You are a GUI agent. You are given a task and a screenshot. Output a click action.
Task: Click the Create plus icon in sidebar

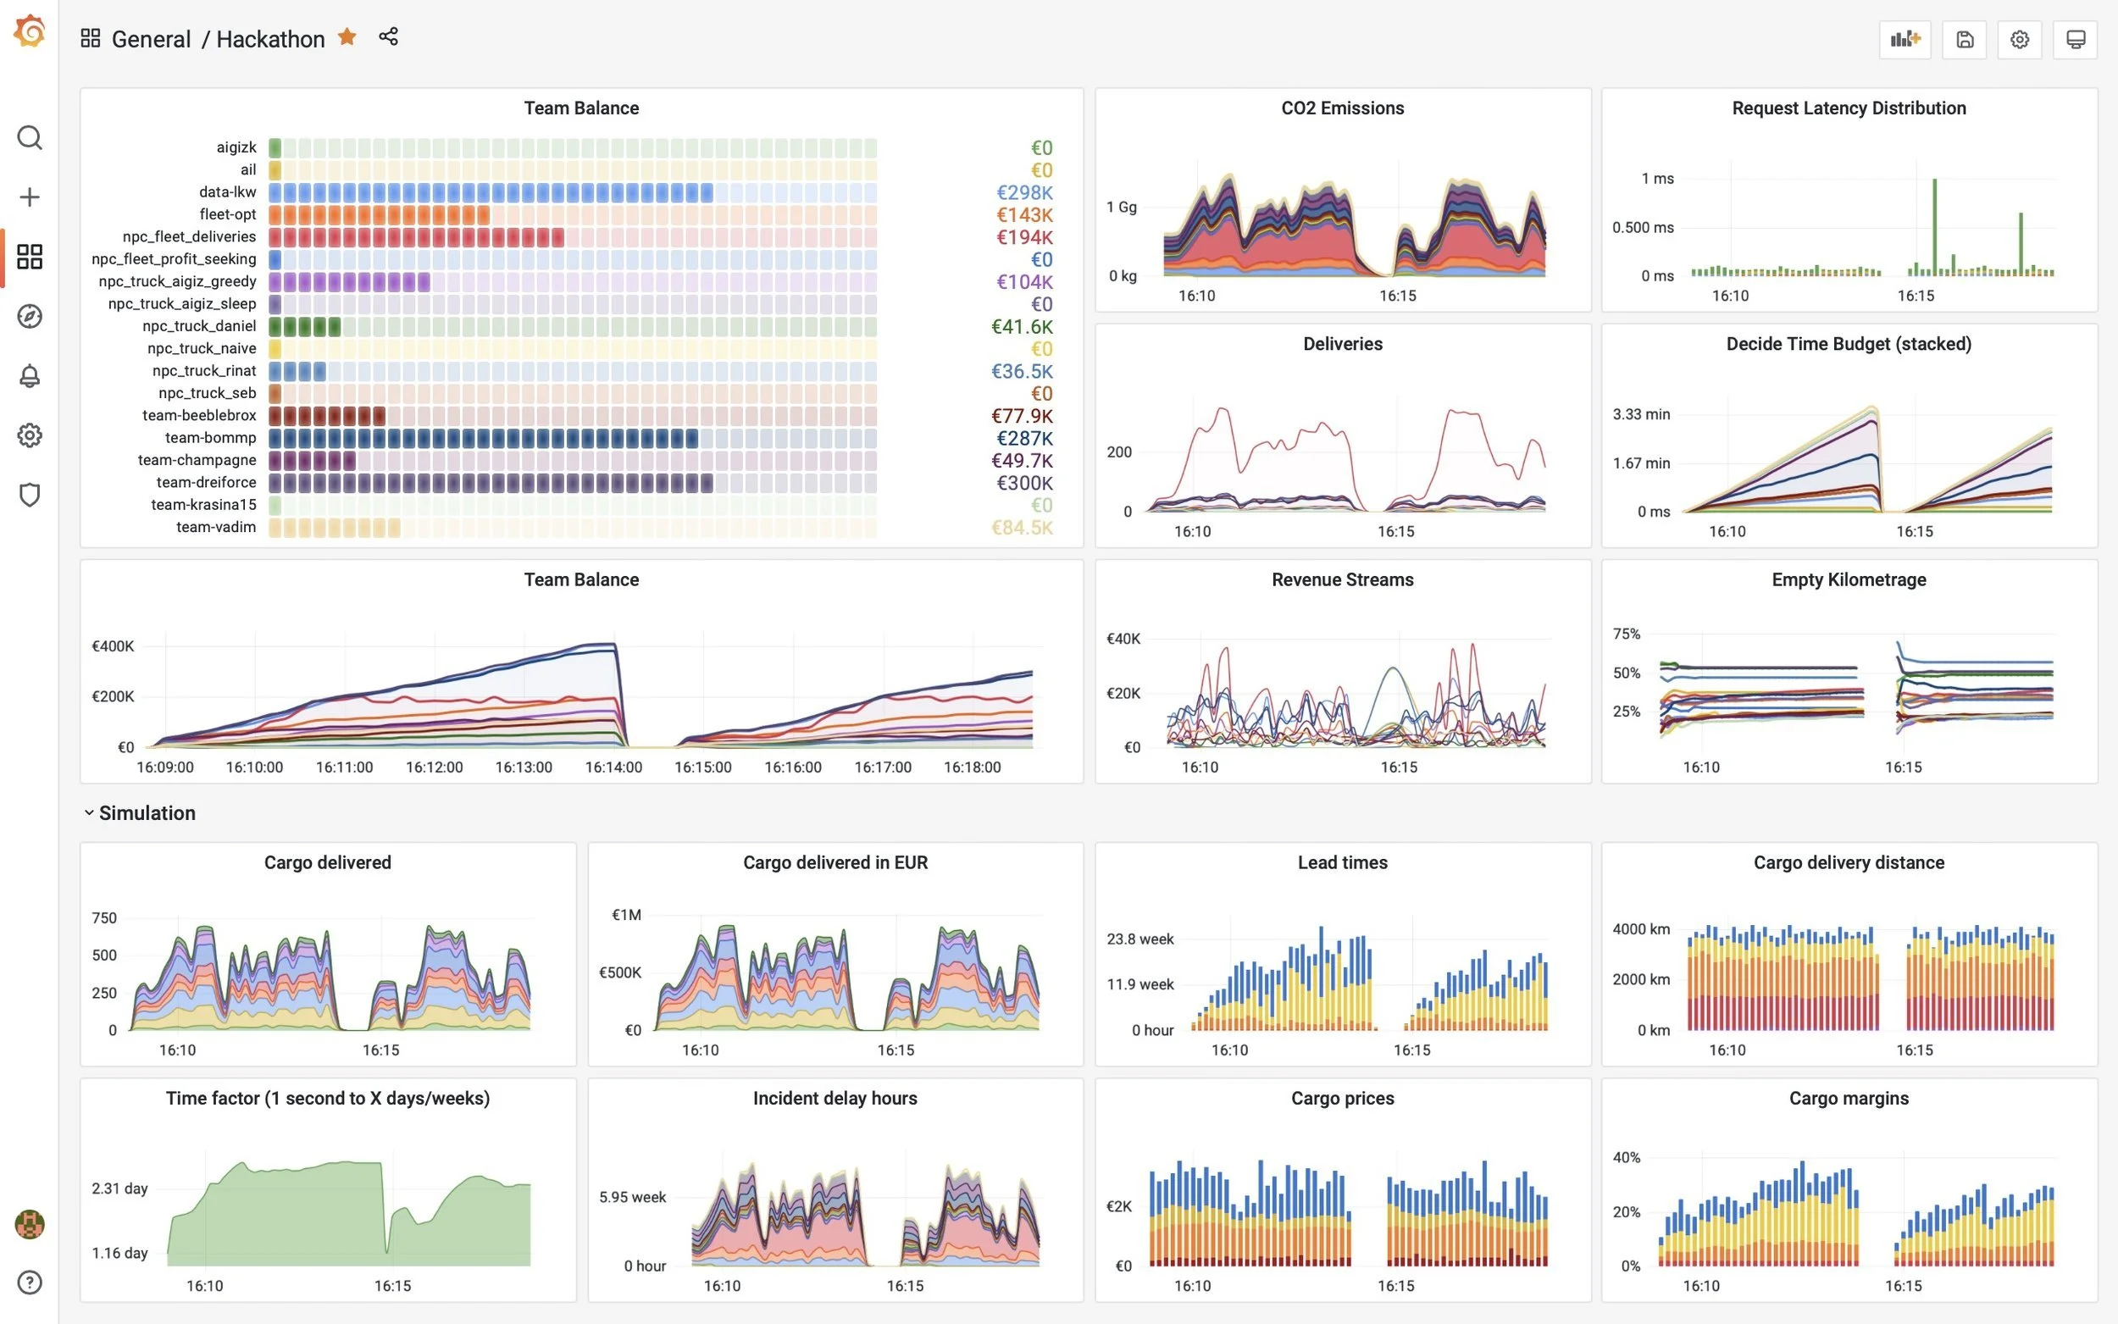[29, 197]
